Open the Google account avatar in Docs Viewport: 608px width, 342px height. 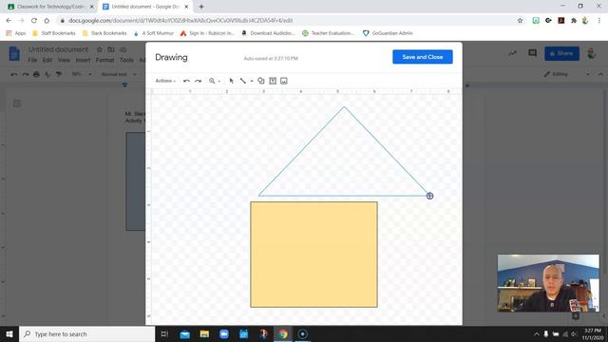click(x=592, y=53)
